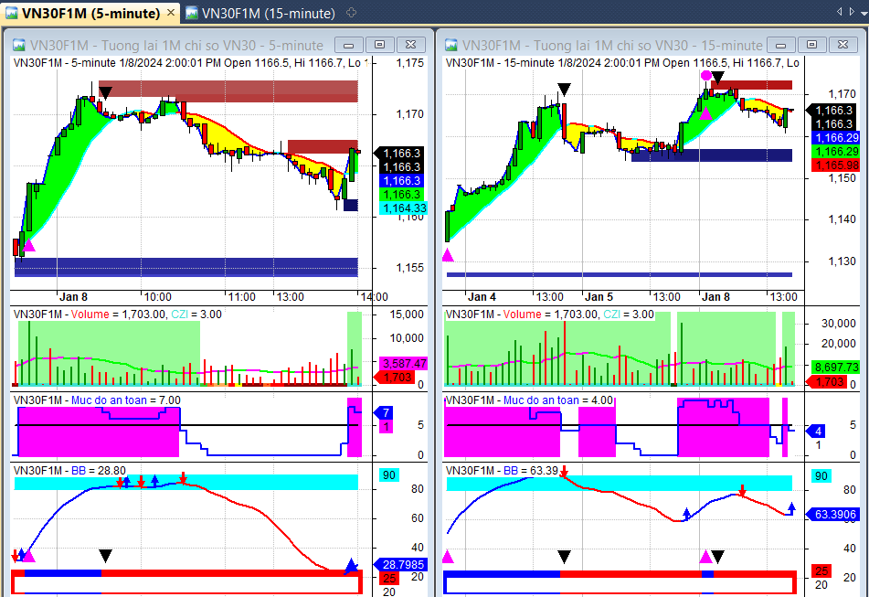Click the 10:00 time axis label
The image size is (869, 597).
157,296
